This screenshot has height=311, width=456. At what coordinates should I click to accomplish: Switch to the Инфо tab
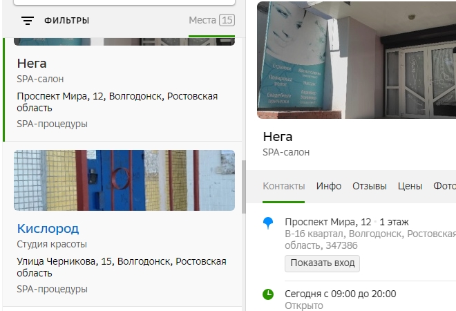(x=329, y=186)
